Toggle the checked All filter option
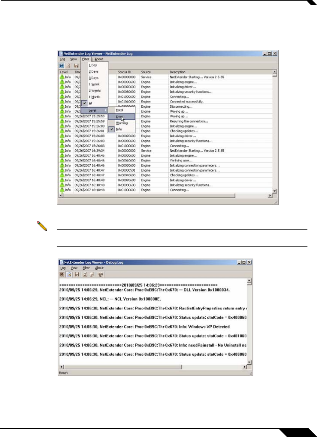This screenshot has height=437, width=317. click(x=94, y=103)
